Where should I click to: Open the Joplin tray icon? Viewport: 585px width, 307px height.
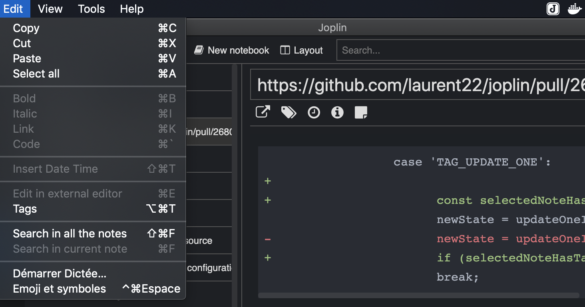pos(553,9)
